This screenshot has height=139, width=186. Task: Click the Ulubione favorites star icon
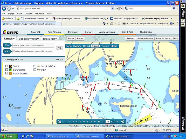pyautogui.click(x=3, y=19)
